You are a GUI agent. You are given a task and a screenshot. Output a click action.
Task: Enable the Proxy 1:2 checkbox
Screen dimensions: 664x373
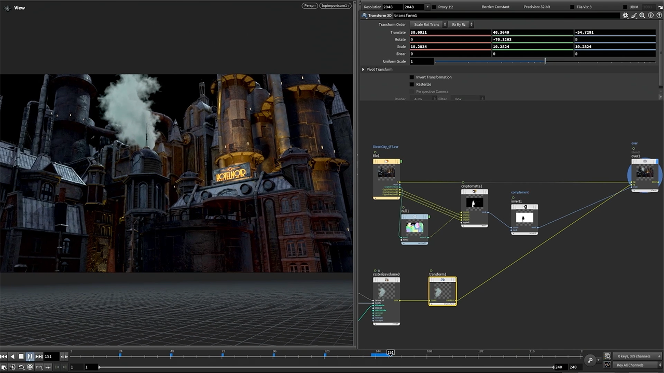coord(434,7)
